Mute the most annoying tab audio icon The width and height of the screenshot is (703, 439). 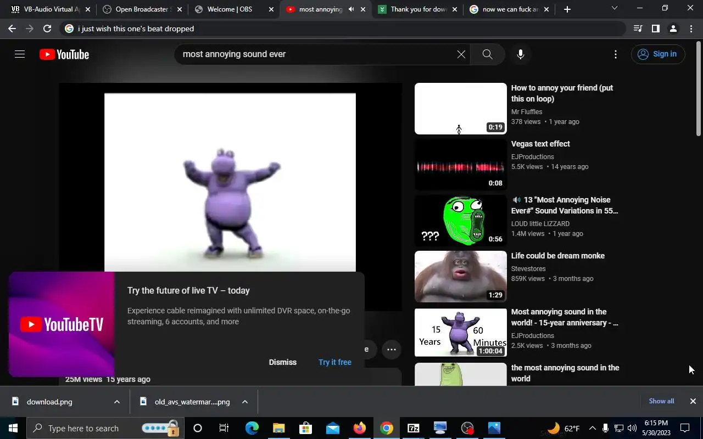(351, 9)
